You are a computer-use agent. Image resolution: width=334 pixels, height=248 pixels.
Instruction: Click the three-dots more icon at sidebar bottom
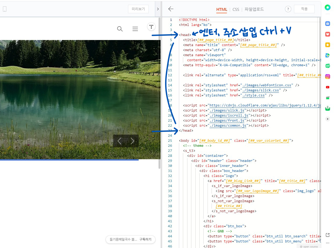pyautogui.click(x=328, y=243)
